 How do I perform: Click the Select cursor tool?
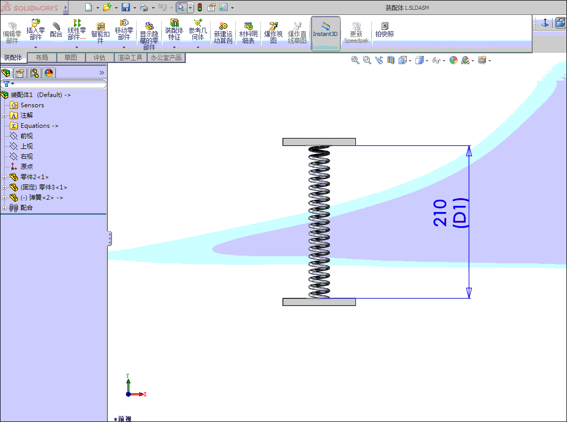click(181, 7)
